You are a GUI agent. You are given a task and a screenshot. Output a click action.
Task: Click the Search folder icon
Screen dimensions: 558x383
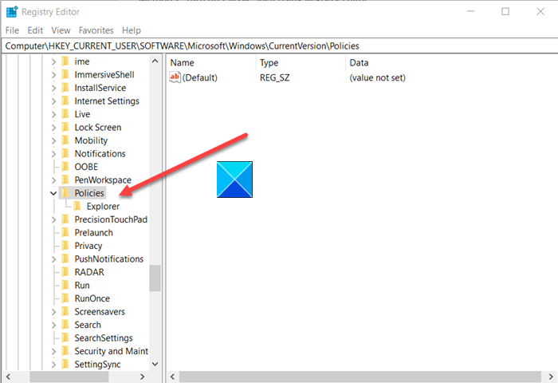(x=65, y=325)
